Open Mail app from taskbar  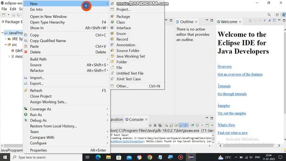point(129,157)
